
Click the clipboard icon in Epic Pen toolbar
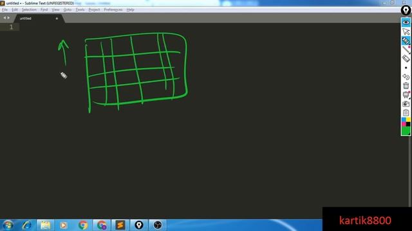[x=406, y=113]
